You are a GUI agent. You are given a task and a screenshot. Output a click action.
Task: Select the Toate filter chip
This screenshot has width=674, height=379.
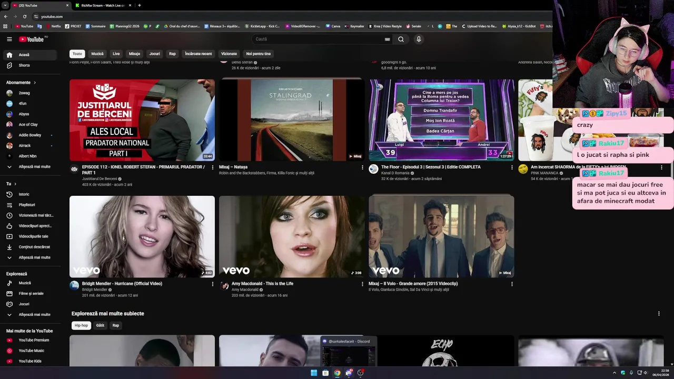[77, 54]
